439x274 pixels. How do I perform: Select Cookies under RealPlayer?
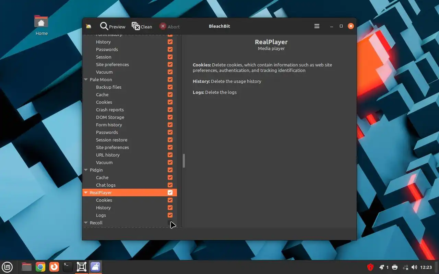104,200
